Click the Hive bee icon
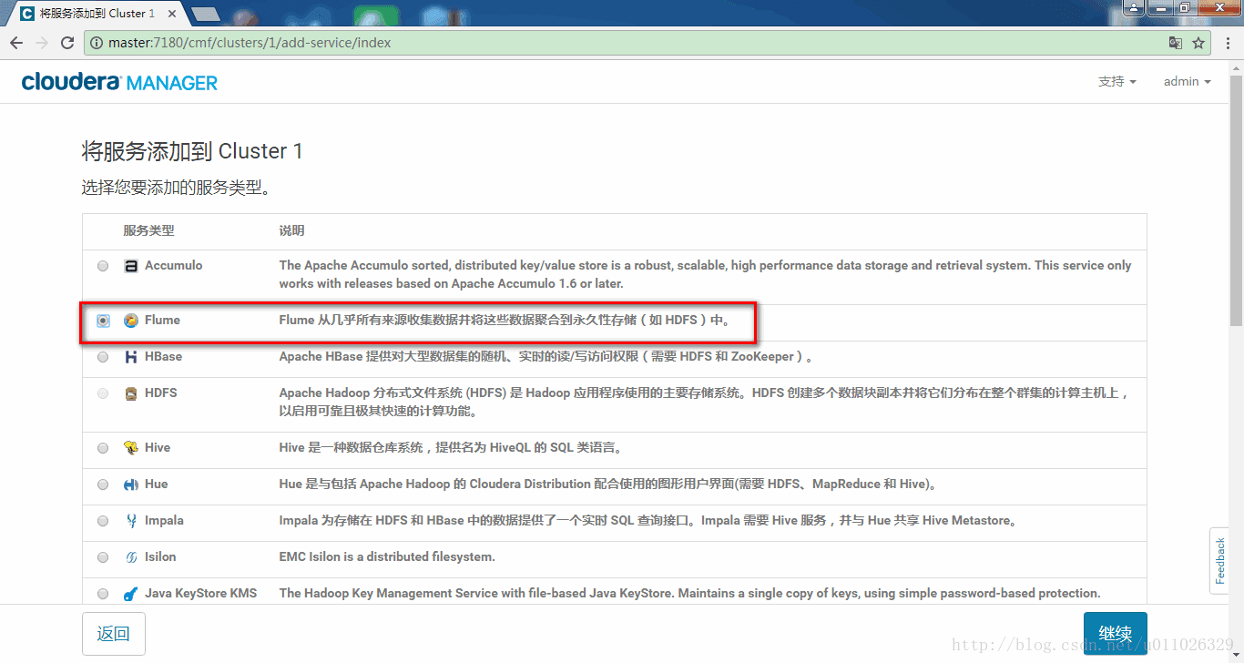This screenshot has width=1244, height=663. coord(131,448)
